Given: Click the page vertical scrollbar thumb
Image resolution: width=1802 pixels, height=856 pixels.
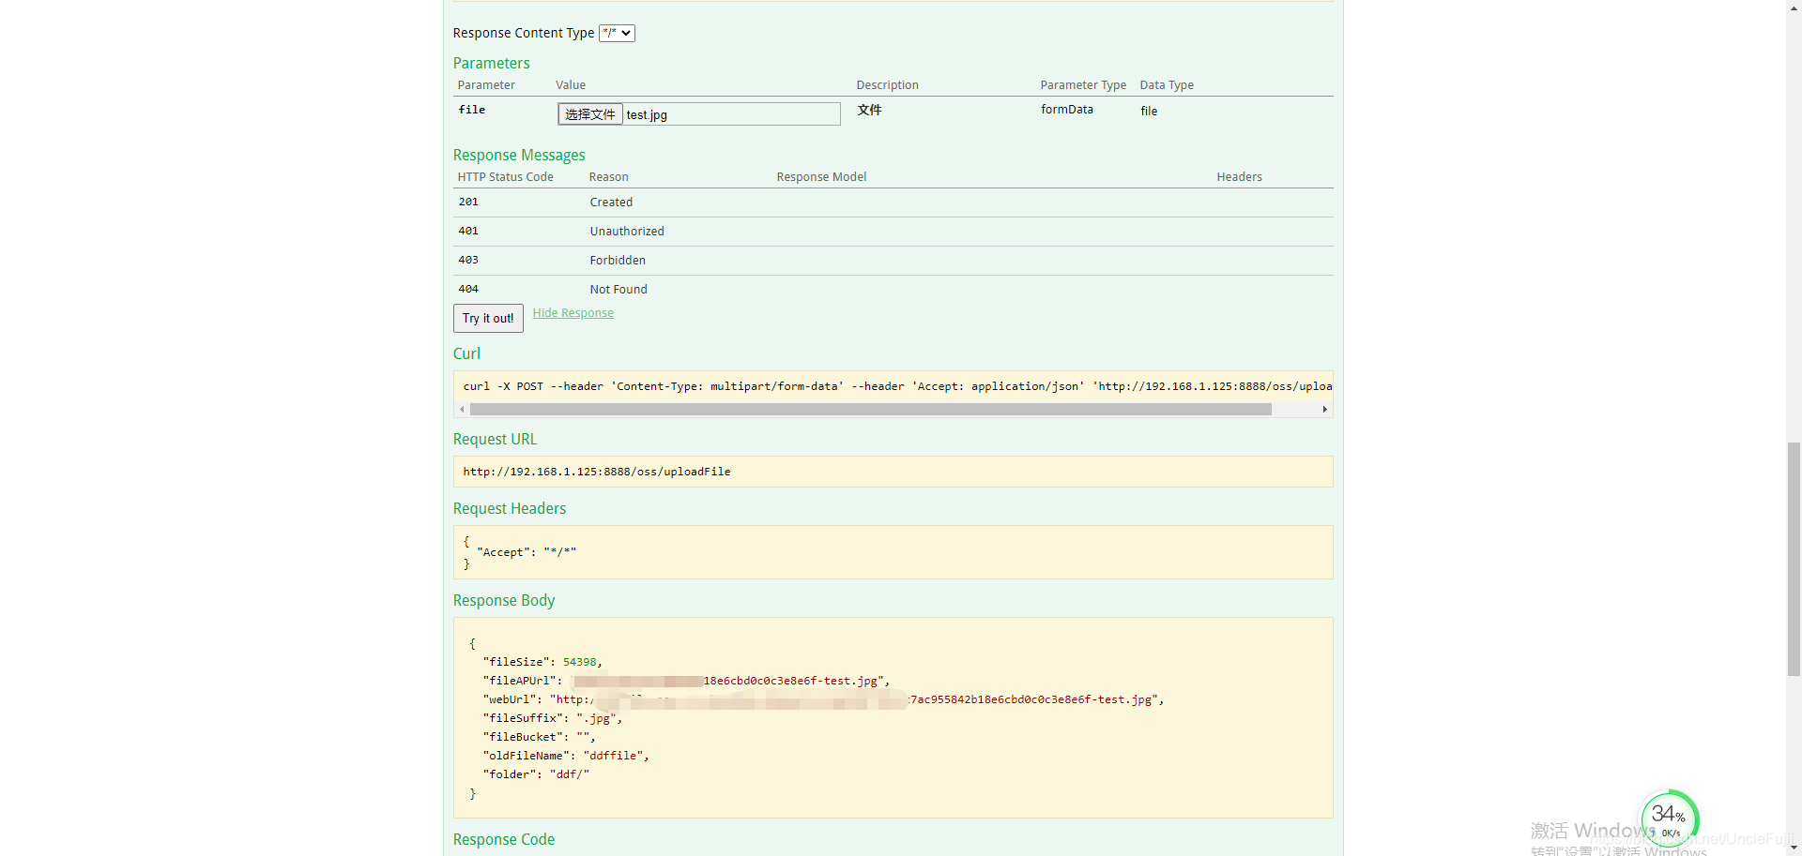Looking at the screenshot, I should (1794, 559).
